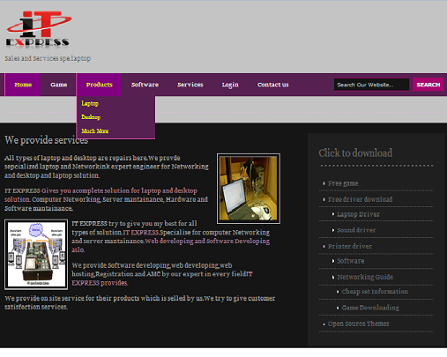Click the SEARCH button
The width and height of the screenshot is (447, 357).
428,85
